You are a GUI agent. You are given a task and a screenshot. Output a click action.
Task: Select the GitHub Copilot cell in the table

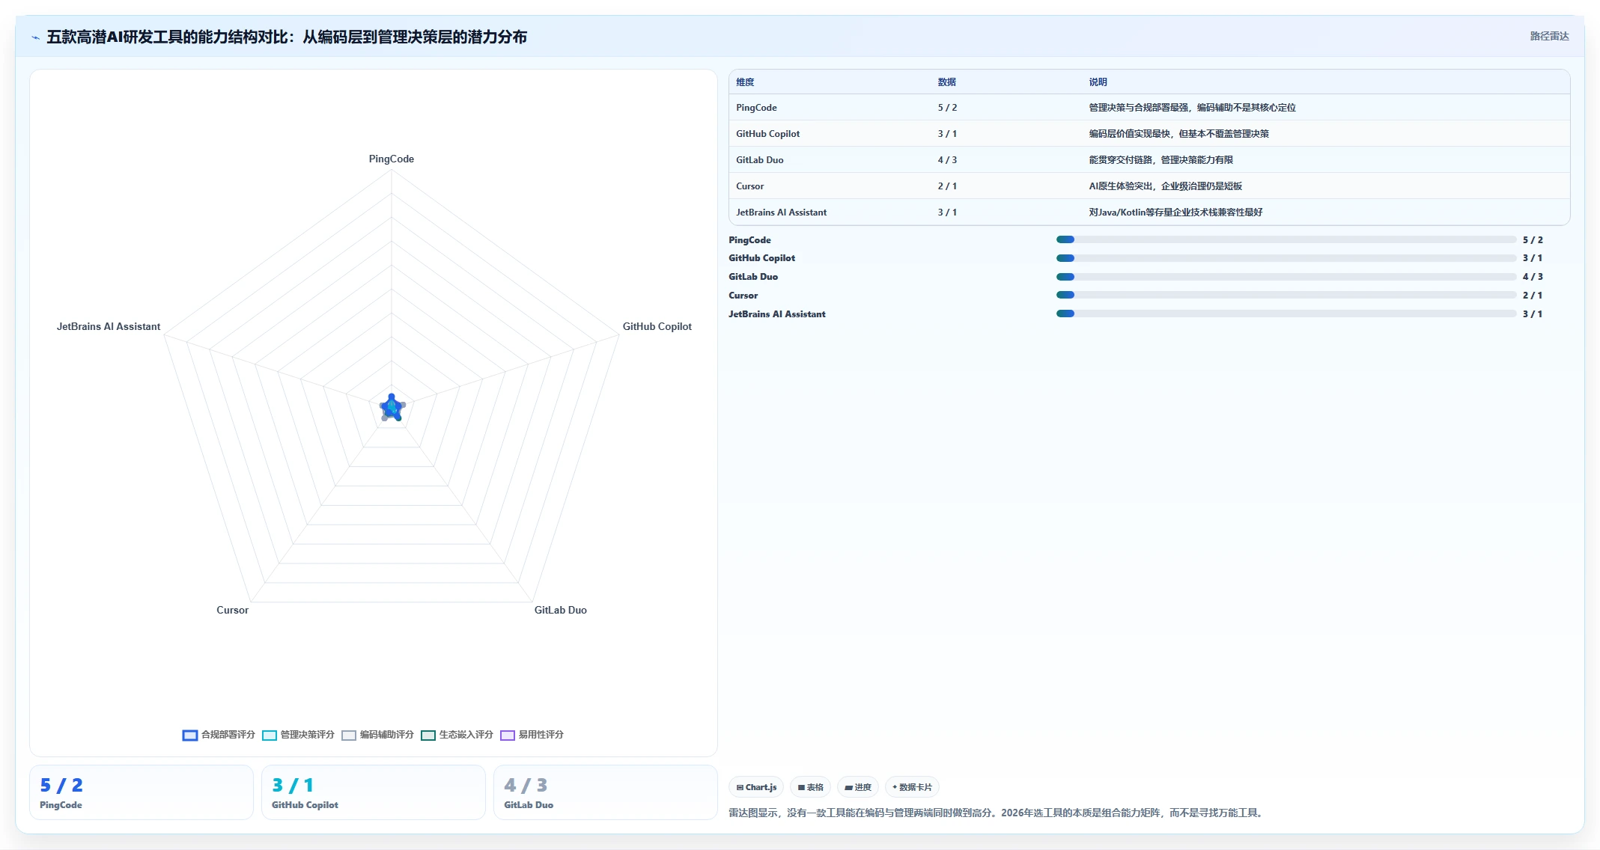767,134
